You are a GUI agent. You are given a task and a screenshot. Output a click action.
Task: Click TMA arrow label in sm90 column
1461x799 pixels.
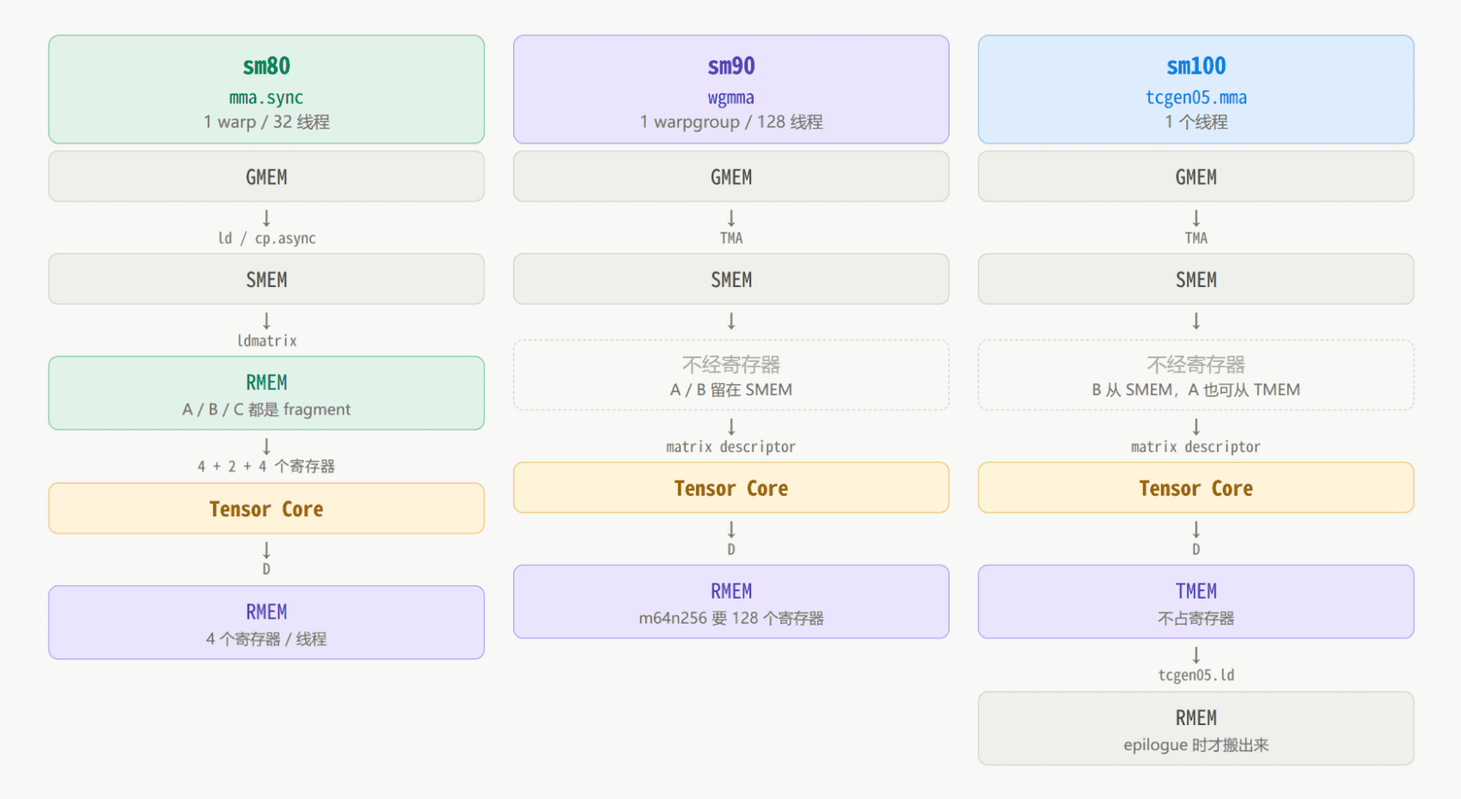(x=731, y=238)
